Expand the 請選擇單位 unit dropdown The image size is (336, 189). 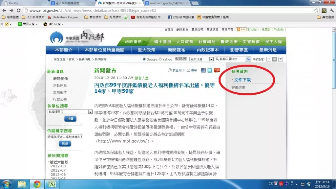(x=90, y=112)
